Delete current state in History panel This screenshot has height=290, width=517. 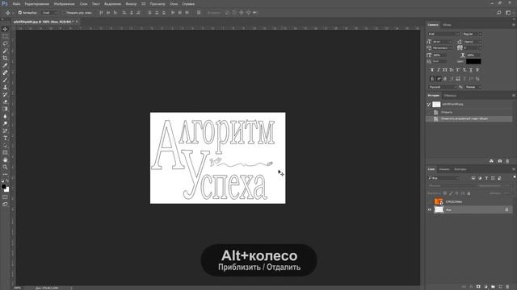pos(507,161)
